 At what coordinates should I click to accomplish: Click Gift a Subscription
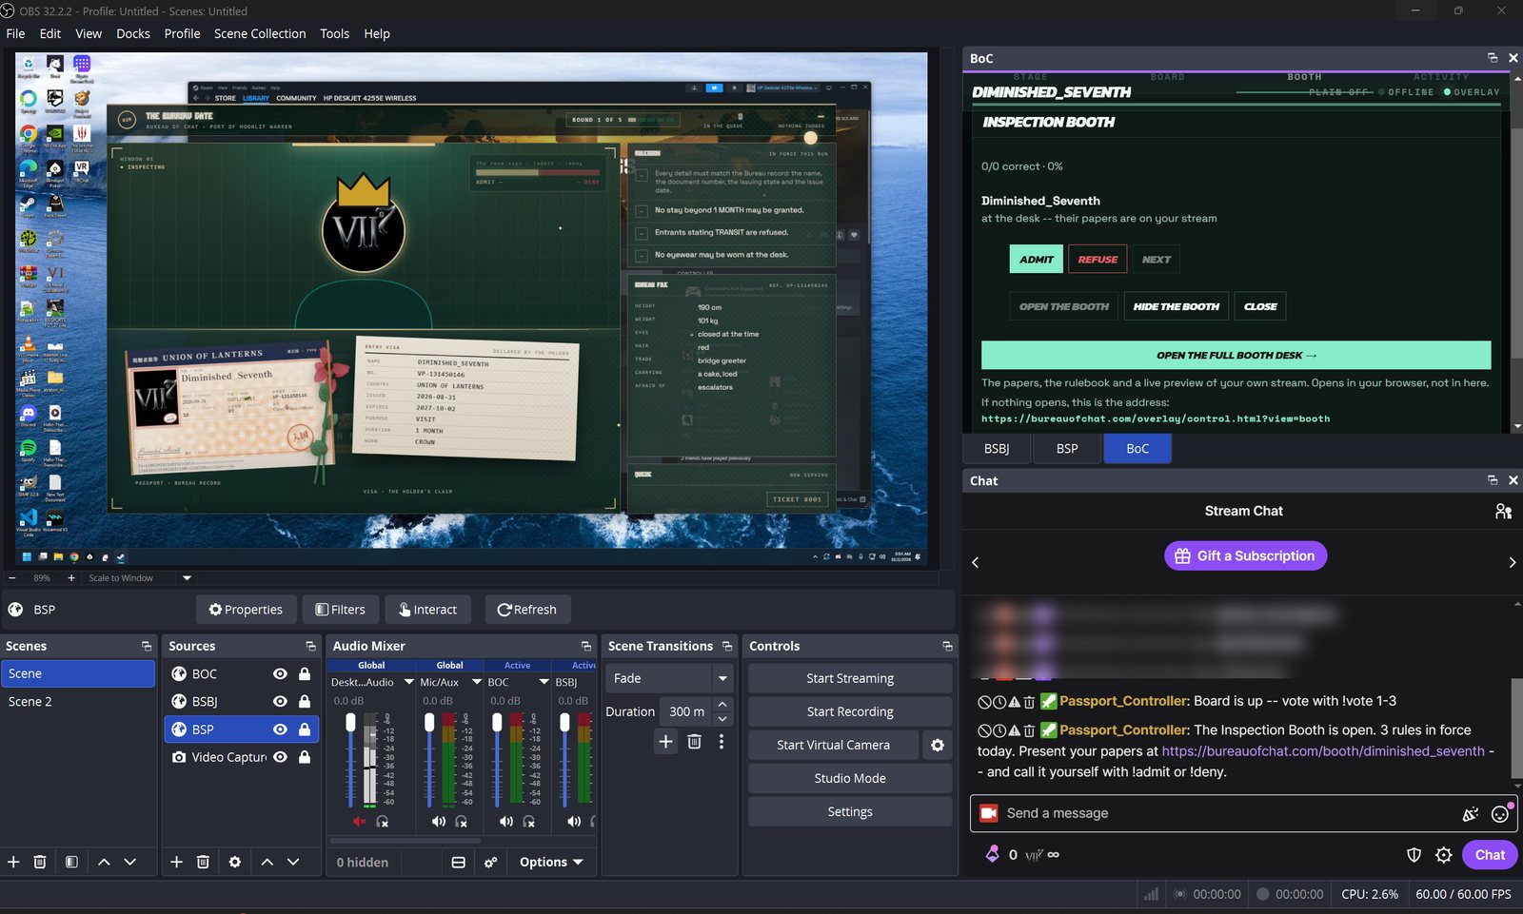coord(1245,555)
